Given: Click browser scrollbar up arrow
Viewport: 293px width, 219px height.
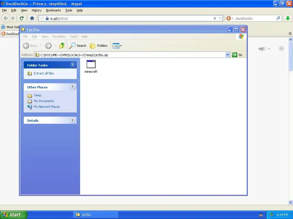Looking at the screenshot, I should click(290, 39).
